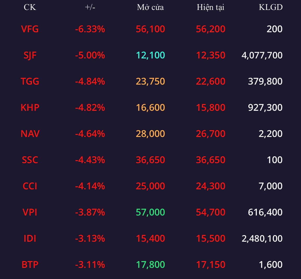Click IDI's current price 15,500

point(210,239)
